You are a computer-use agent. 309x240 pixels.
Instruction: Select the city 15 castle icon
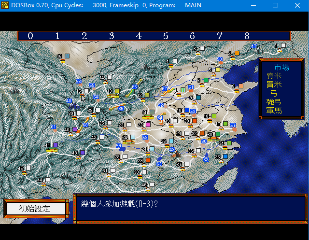(82, 96)
